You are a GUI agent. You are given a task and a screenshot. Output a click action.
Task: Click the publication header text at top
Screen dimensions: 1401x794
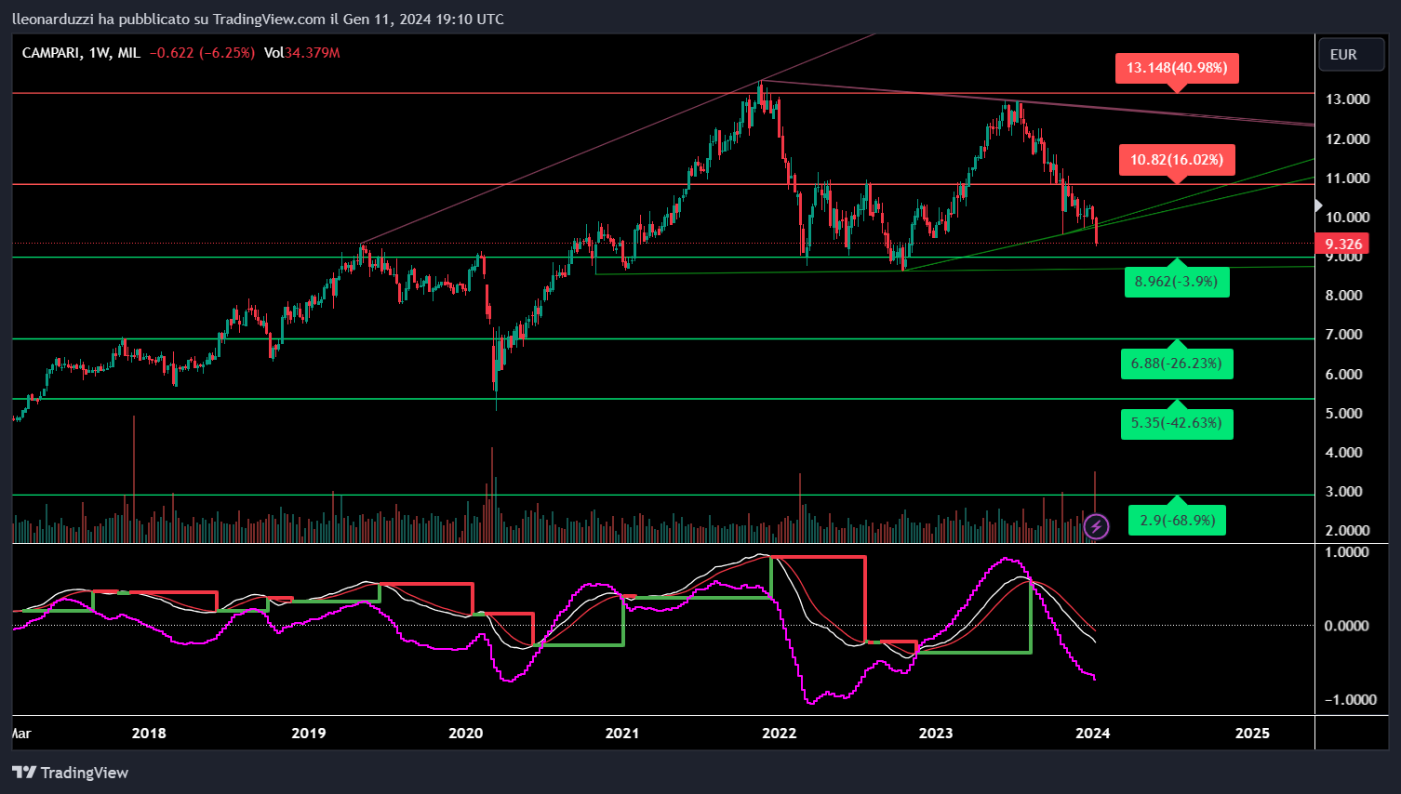tap(258, 19)
